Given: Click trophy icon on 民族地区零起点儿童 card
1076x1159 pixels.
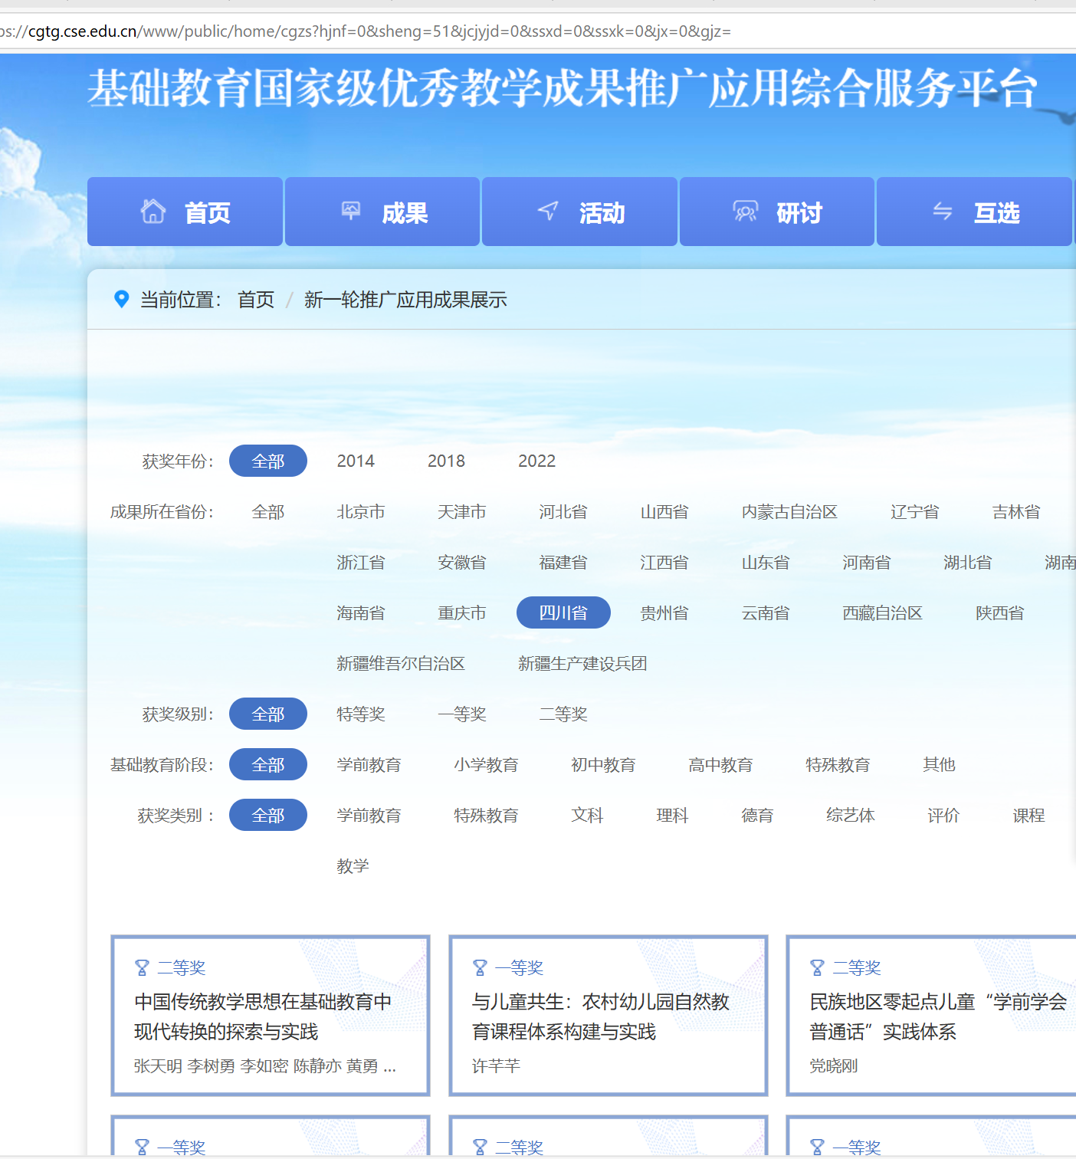Looking at the screenshot, I should [817, 968].
